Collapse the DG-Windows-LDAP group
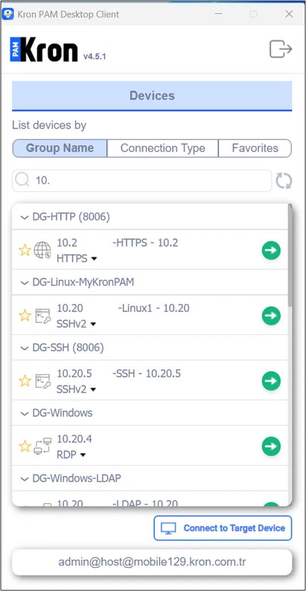This screenshot has height=591, width=306. 25,479
